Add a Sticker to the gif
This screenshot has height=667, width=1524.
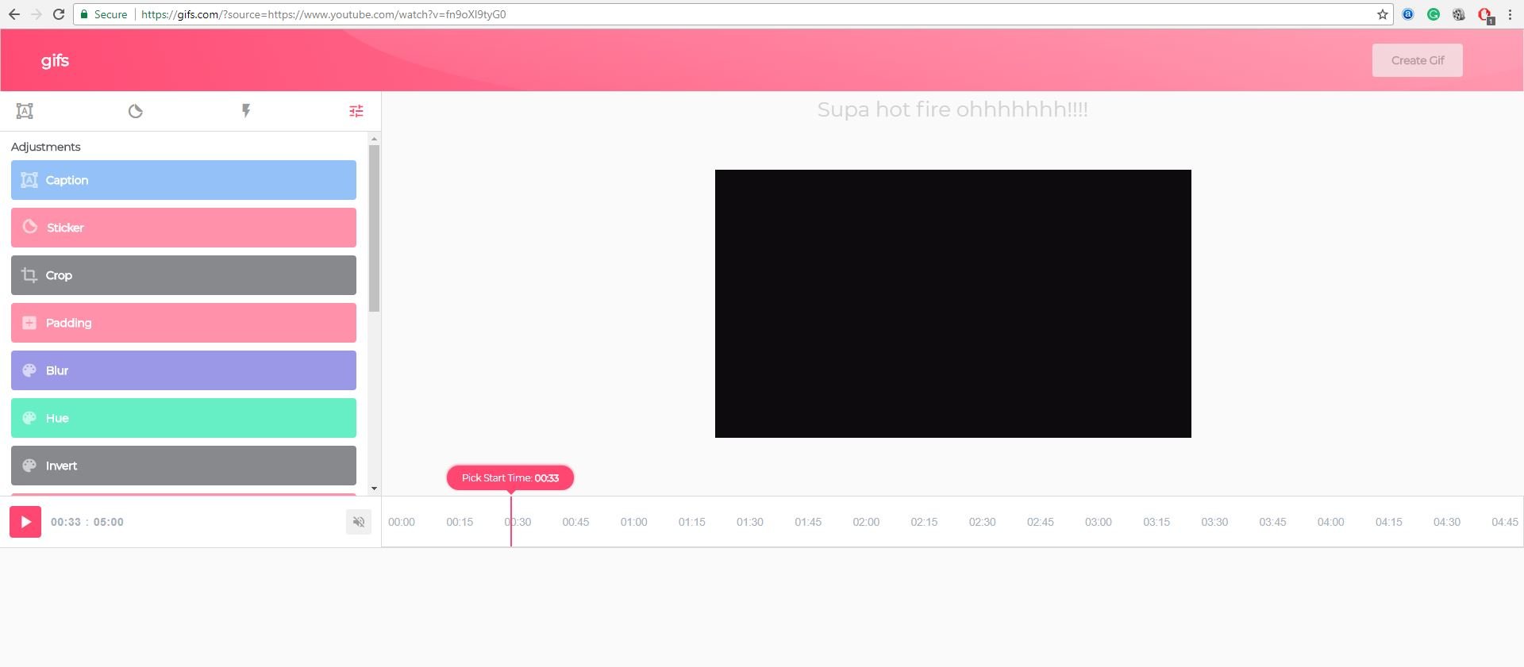point(183,228)
